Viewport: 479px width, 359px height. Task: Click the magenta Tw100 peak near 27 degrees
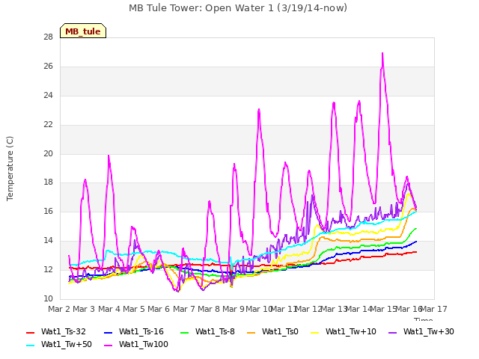tap(382, 54)
